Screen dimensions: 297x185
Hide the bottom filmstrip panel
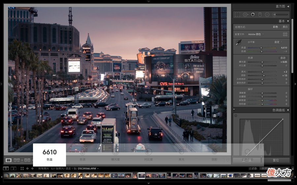coord(148,183)
